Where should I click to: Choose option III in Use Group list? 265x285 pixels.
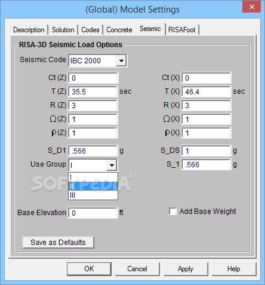pos(93,195)
